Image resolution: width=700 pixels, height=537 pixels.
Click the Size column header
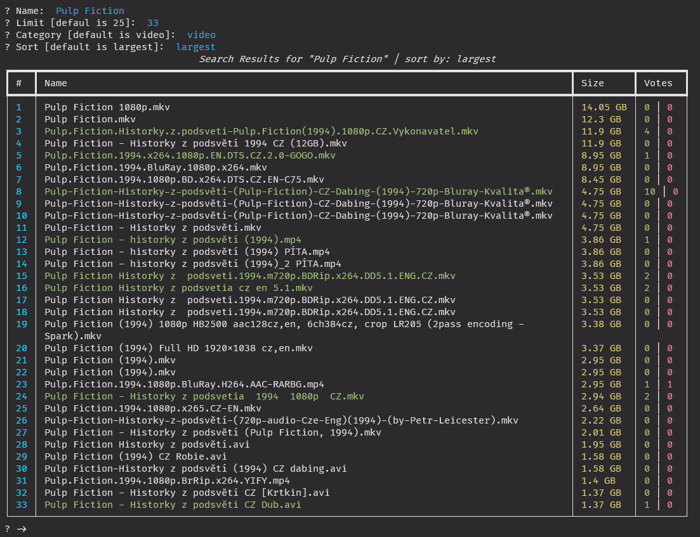click(x=592, y=83)
